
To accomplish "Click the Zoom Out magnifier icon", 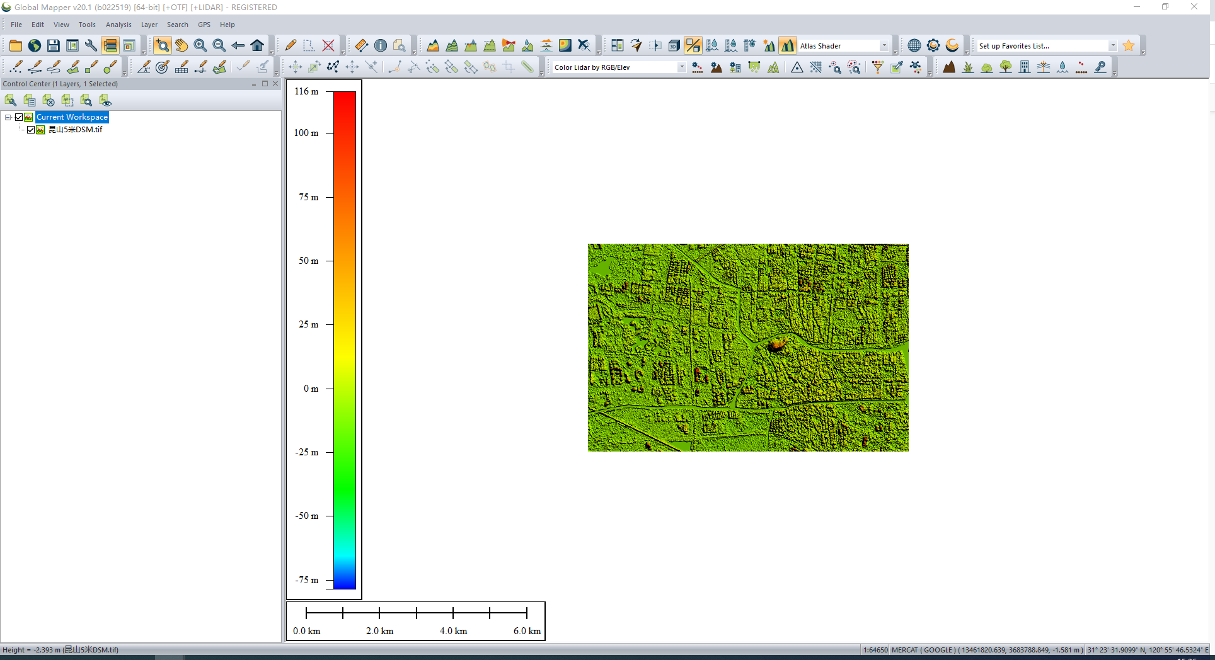I will pos(219,45).
